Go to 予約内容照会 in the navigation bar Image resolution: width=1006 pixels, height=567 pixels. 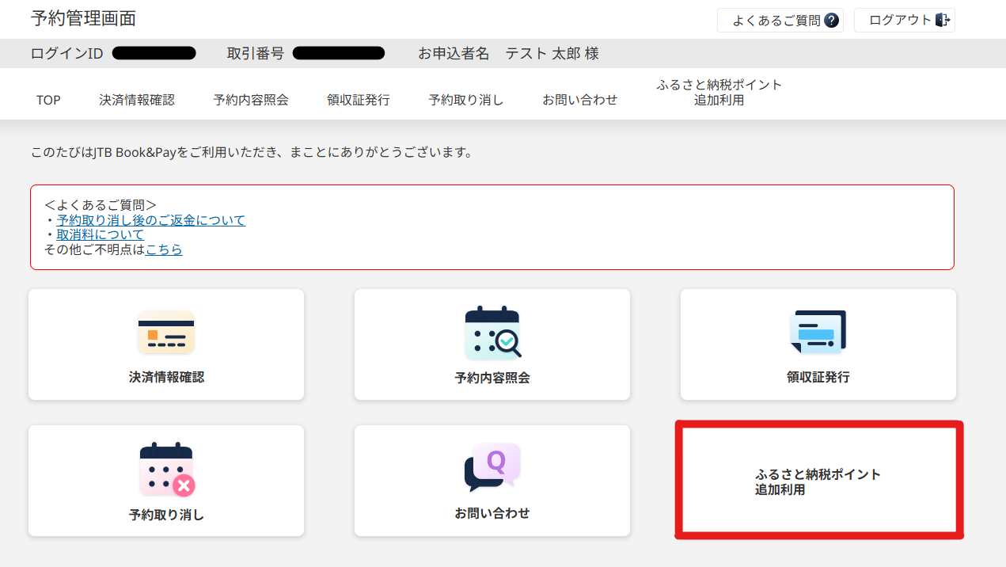(251, 100)
